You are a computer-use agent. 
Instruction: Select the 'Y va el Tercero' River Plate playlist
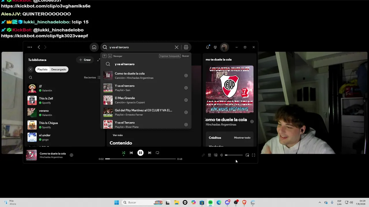click(146, 124)
